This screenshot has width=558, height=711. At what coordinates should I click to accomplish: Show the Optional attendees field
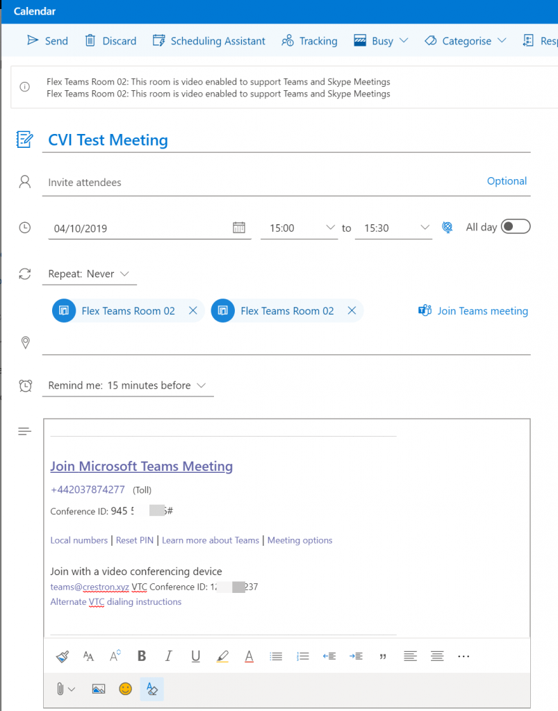[x=507, y=181]
